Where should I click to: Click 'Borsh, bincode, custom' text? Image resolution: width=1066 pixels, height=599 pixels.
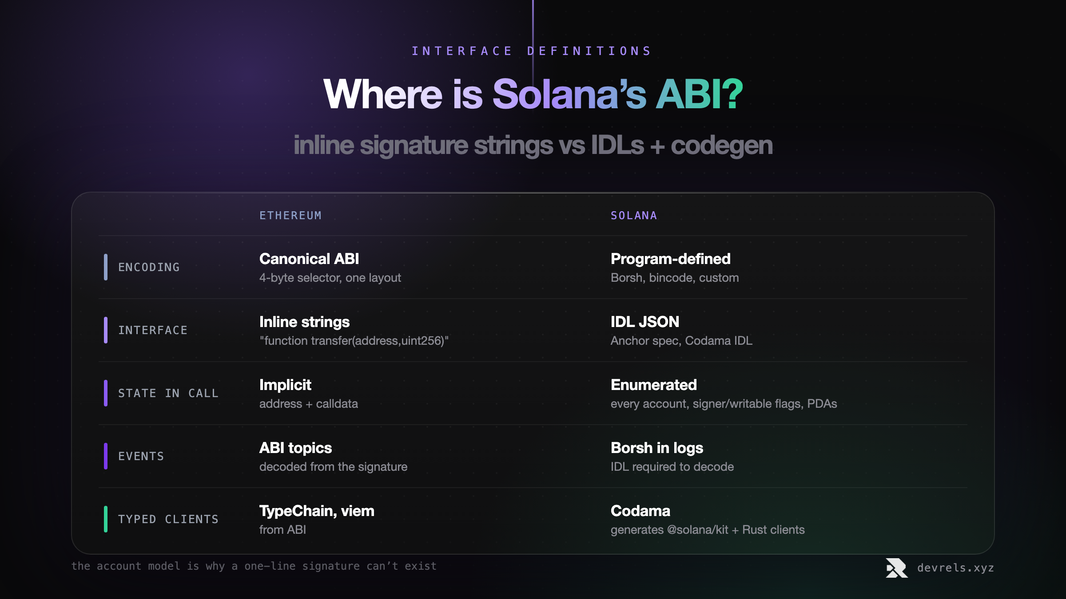click(675, 278)
